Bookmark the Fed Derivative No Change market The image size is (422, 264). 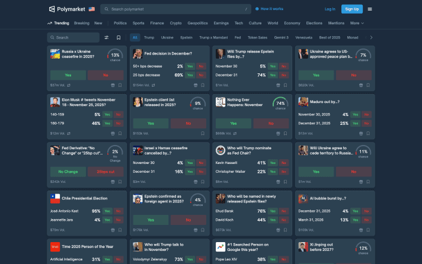tap(120, 182)
